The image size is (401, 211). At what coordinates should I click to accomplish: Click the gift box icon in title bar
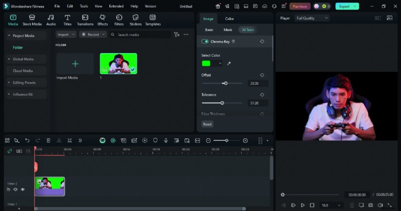pyautogui.click(x=218, y=6)
